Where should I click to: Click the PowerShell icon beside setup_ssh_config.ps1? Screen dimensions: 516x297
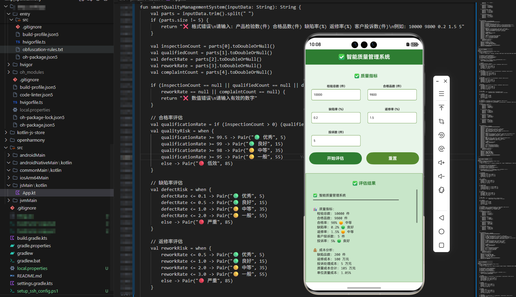click(x=12, y=291)
